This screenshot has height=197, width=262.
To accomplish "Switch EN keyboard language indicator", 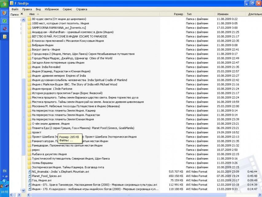I will coord(4,171).
